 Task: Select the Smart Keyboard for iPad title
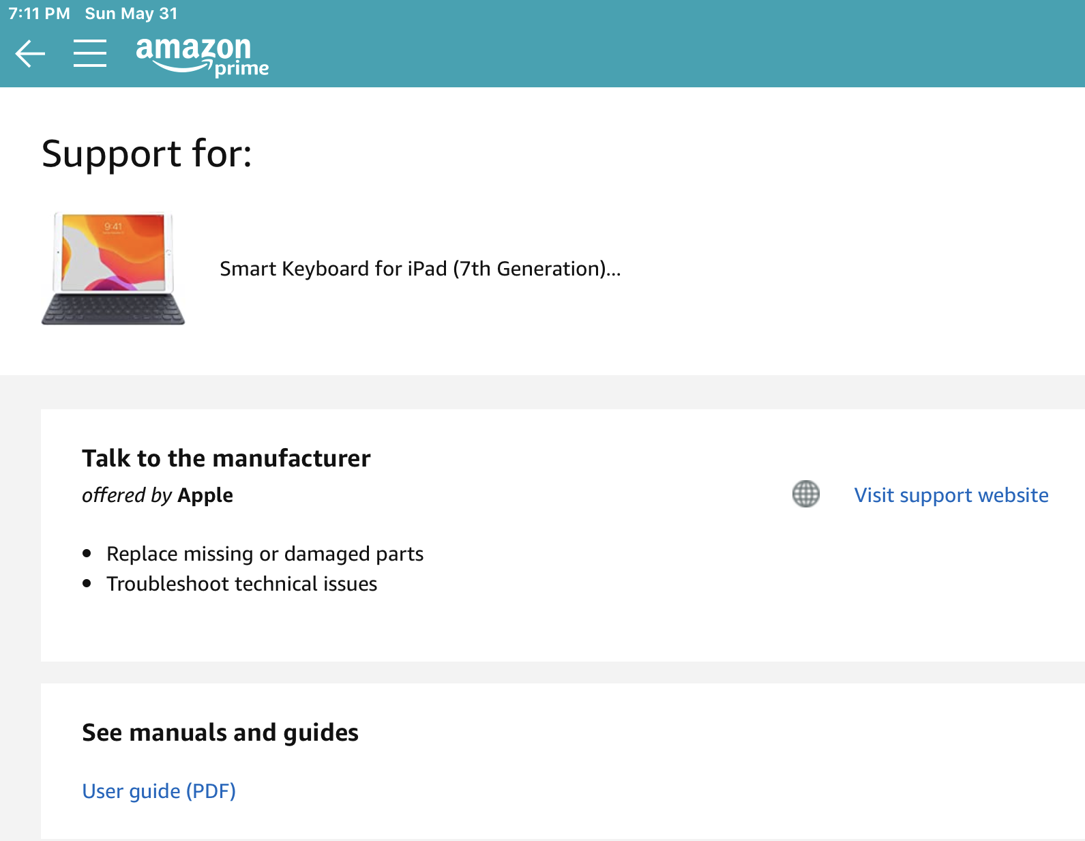click(x=419, y=269)
